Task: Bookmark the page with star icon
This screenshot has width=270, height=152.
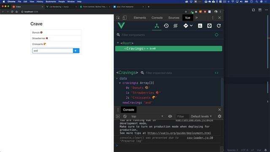Action: [x=186, y=12]
